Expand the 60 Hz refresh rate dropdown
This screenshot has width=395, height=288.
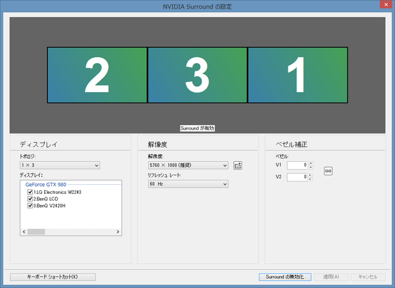click(x=188, y=184)
